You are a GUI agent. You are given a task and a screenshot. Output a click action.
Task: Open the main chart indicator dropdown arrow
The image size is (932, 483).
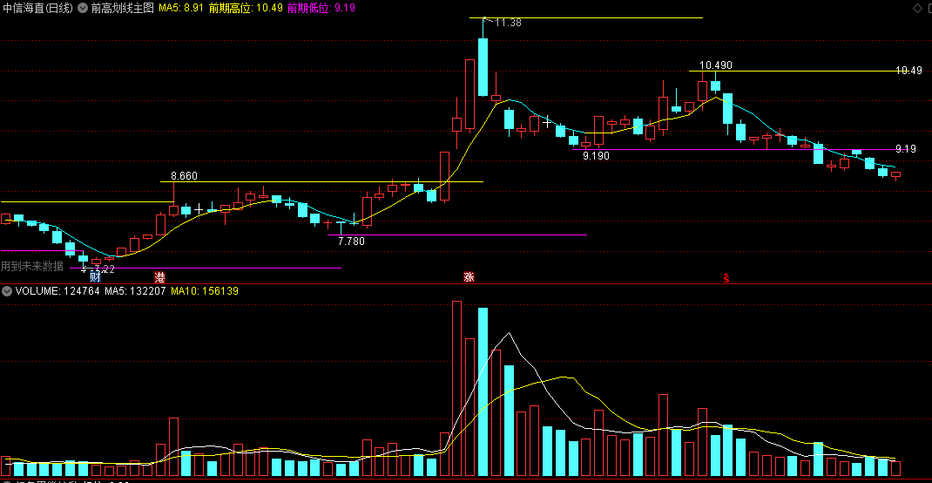click(x=83, y=9)
